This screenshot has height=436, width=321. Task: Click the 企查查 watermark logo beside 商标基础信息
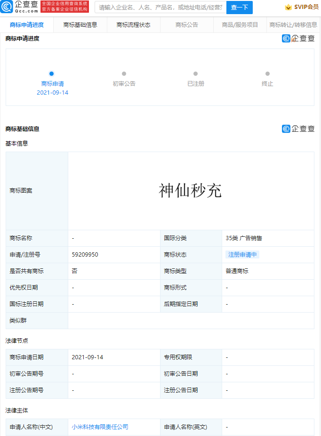coord(298,129)
